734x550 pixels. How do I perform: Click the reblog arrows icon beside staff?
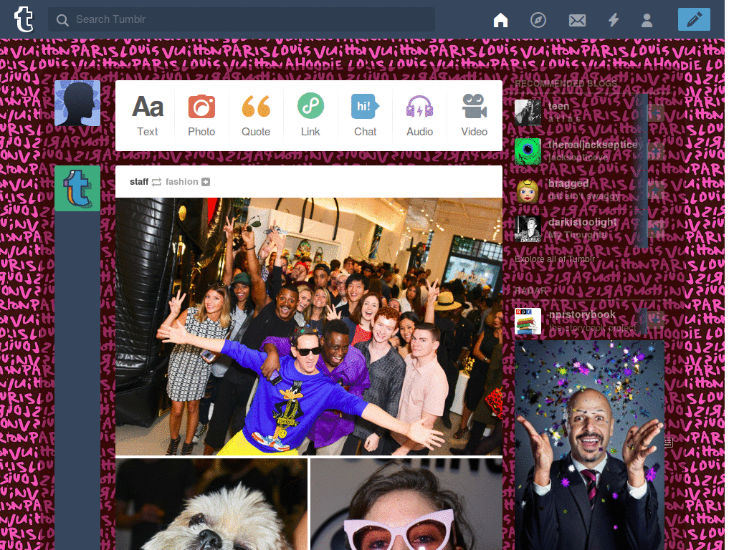157,182
